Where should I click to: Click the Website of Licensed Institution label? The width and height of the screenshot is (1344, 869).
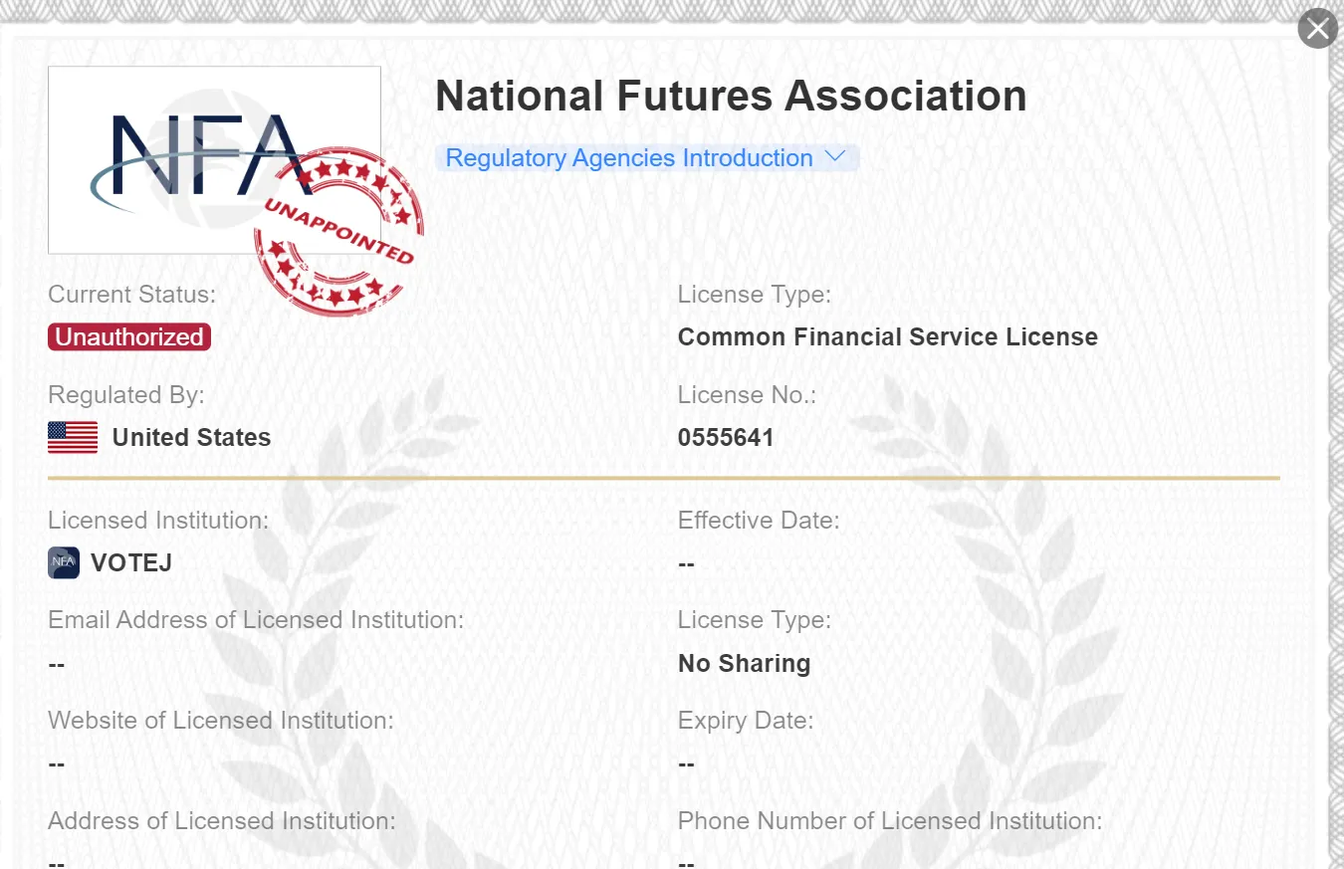[x=221, y=721]
